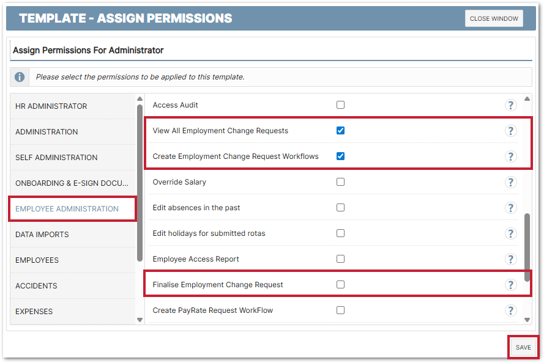Tick the Override Salary checkbox
Screen dimensions: 544x363
pyautogui.click(x=341, y=182)
